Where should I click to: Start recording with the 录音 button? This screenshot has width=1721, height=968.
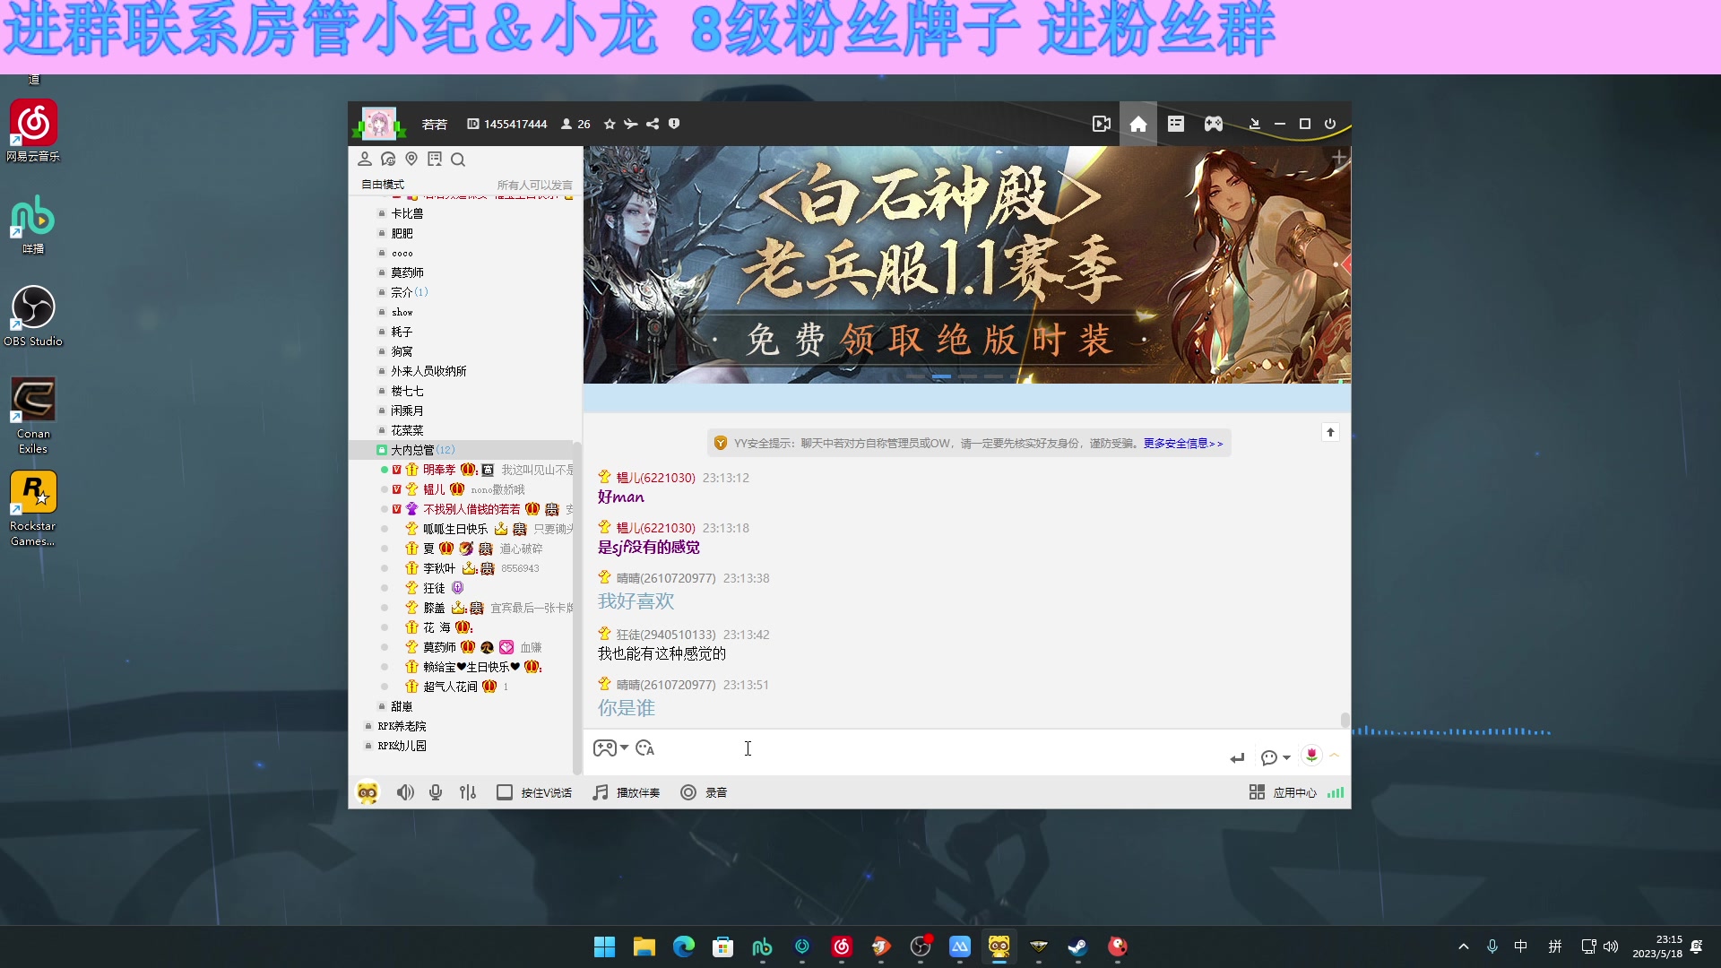click(704, 792)
